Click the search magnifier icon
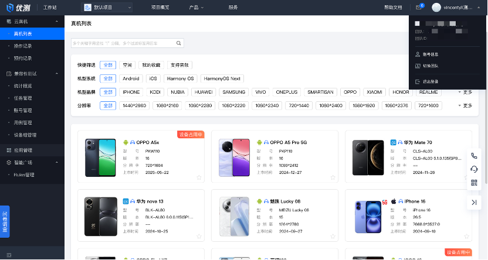 179,43
